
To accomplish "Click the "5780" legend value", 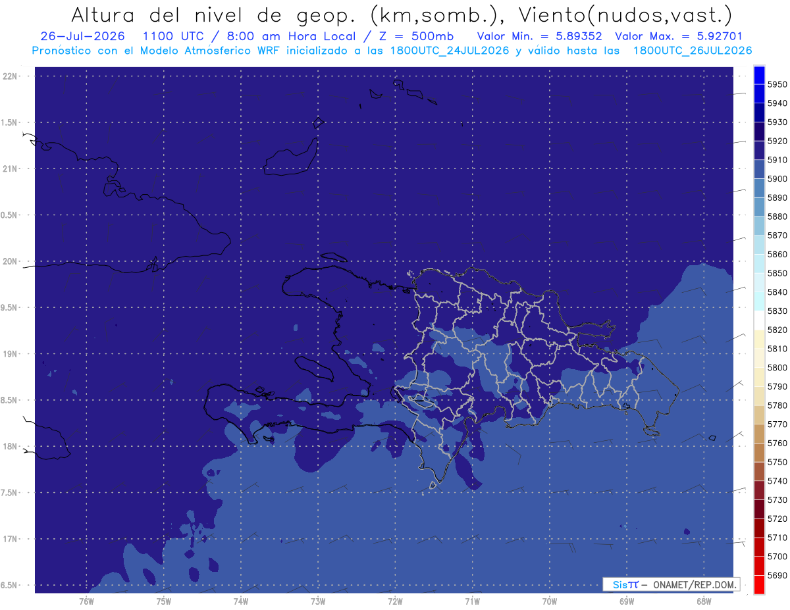I will (777, 405).
